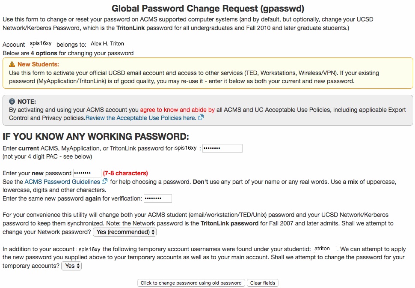Click the red agree to know and abide by text

coord(177,110)
